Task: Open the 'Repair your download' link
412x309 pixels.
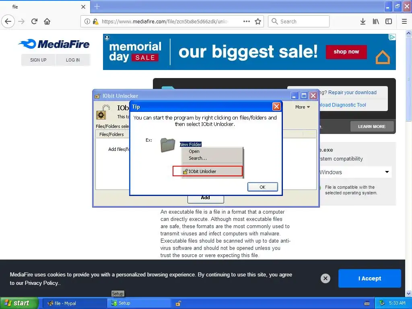Action: pyautogui.click(x=352, y=93)
